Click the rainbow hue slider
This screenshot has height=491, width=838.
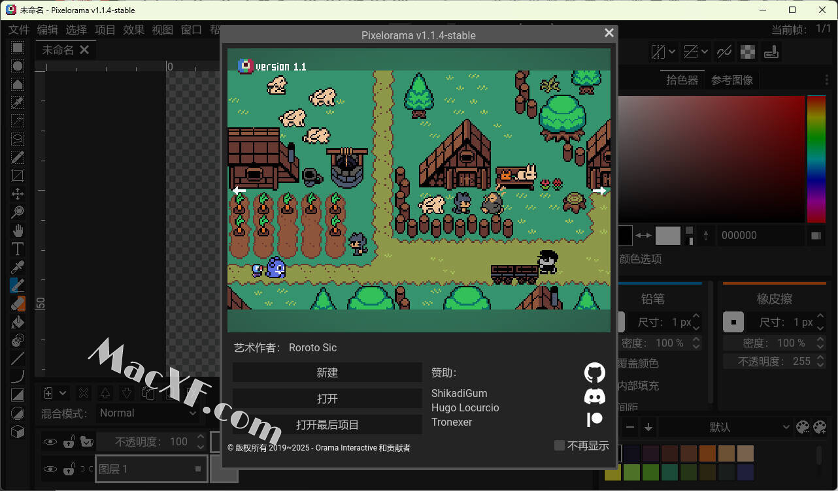(816, 159)
